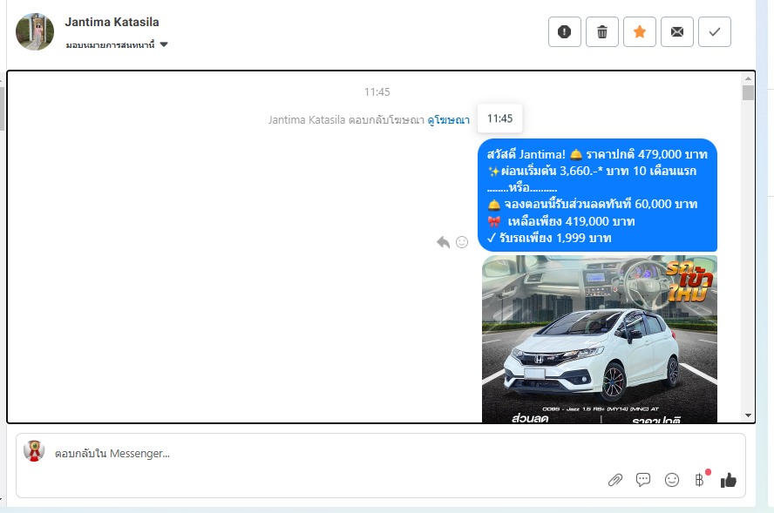Click the blue price message bubble
Image resolution: width=774 pixels, height=513 pixels.
(x=597, y=195)
